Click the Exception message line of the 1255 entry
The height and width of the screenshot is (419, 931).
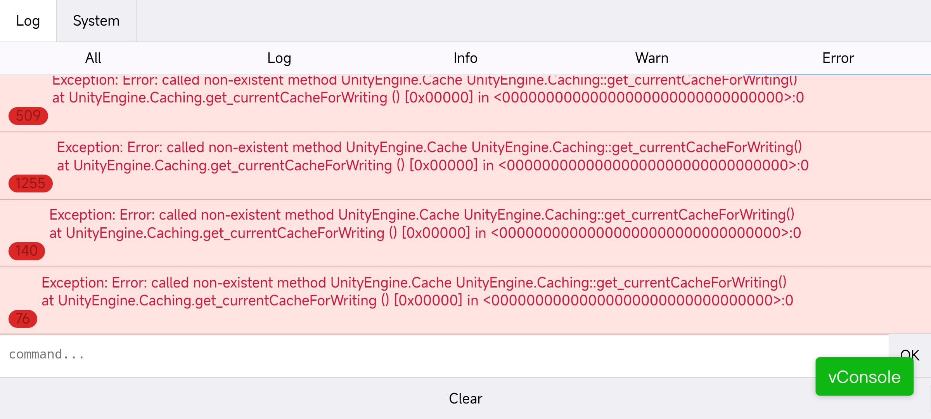429,147
